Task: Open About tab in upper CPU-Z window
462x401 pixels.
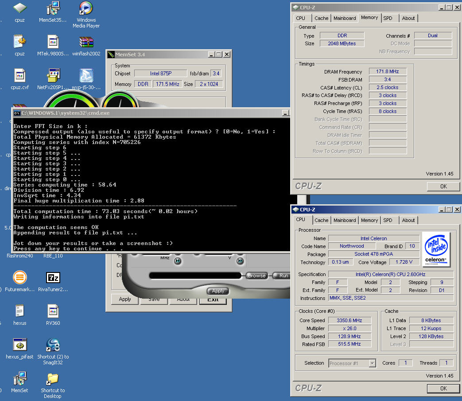Action: 408,18
